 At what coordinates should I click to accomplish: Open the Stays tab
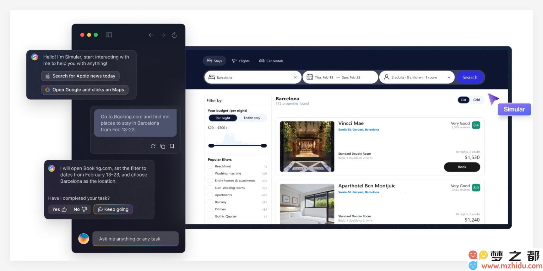pos(214,61)
